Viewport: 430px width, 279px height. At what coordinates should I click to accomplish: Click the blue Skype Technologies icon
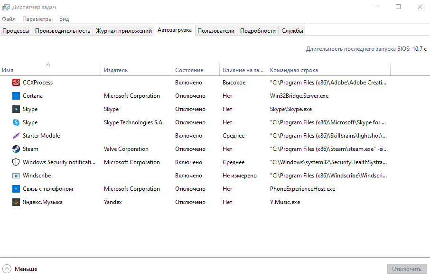[x=16, y=122]
